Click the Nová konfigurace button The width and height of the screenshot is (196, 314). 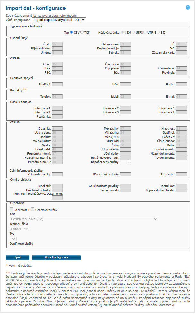point(56,257)
